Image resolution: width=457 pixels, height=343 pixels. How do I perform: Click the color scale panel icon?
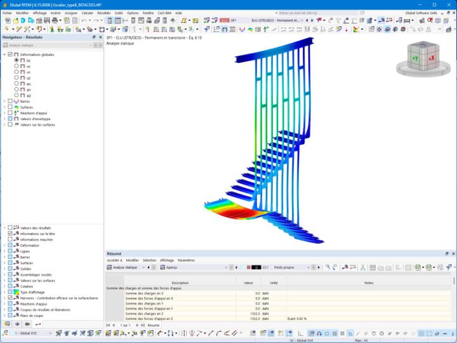click(356, 29)
